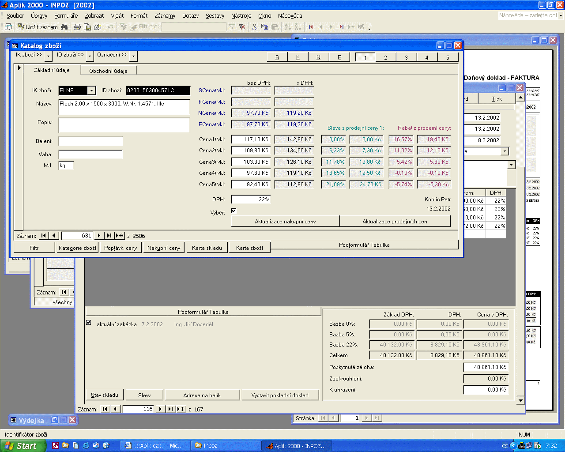Open the ID zboží >> dropdown arrow
Image resolution: width=565 pixels, height=452 pixels.
(90, 56)
